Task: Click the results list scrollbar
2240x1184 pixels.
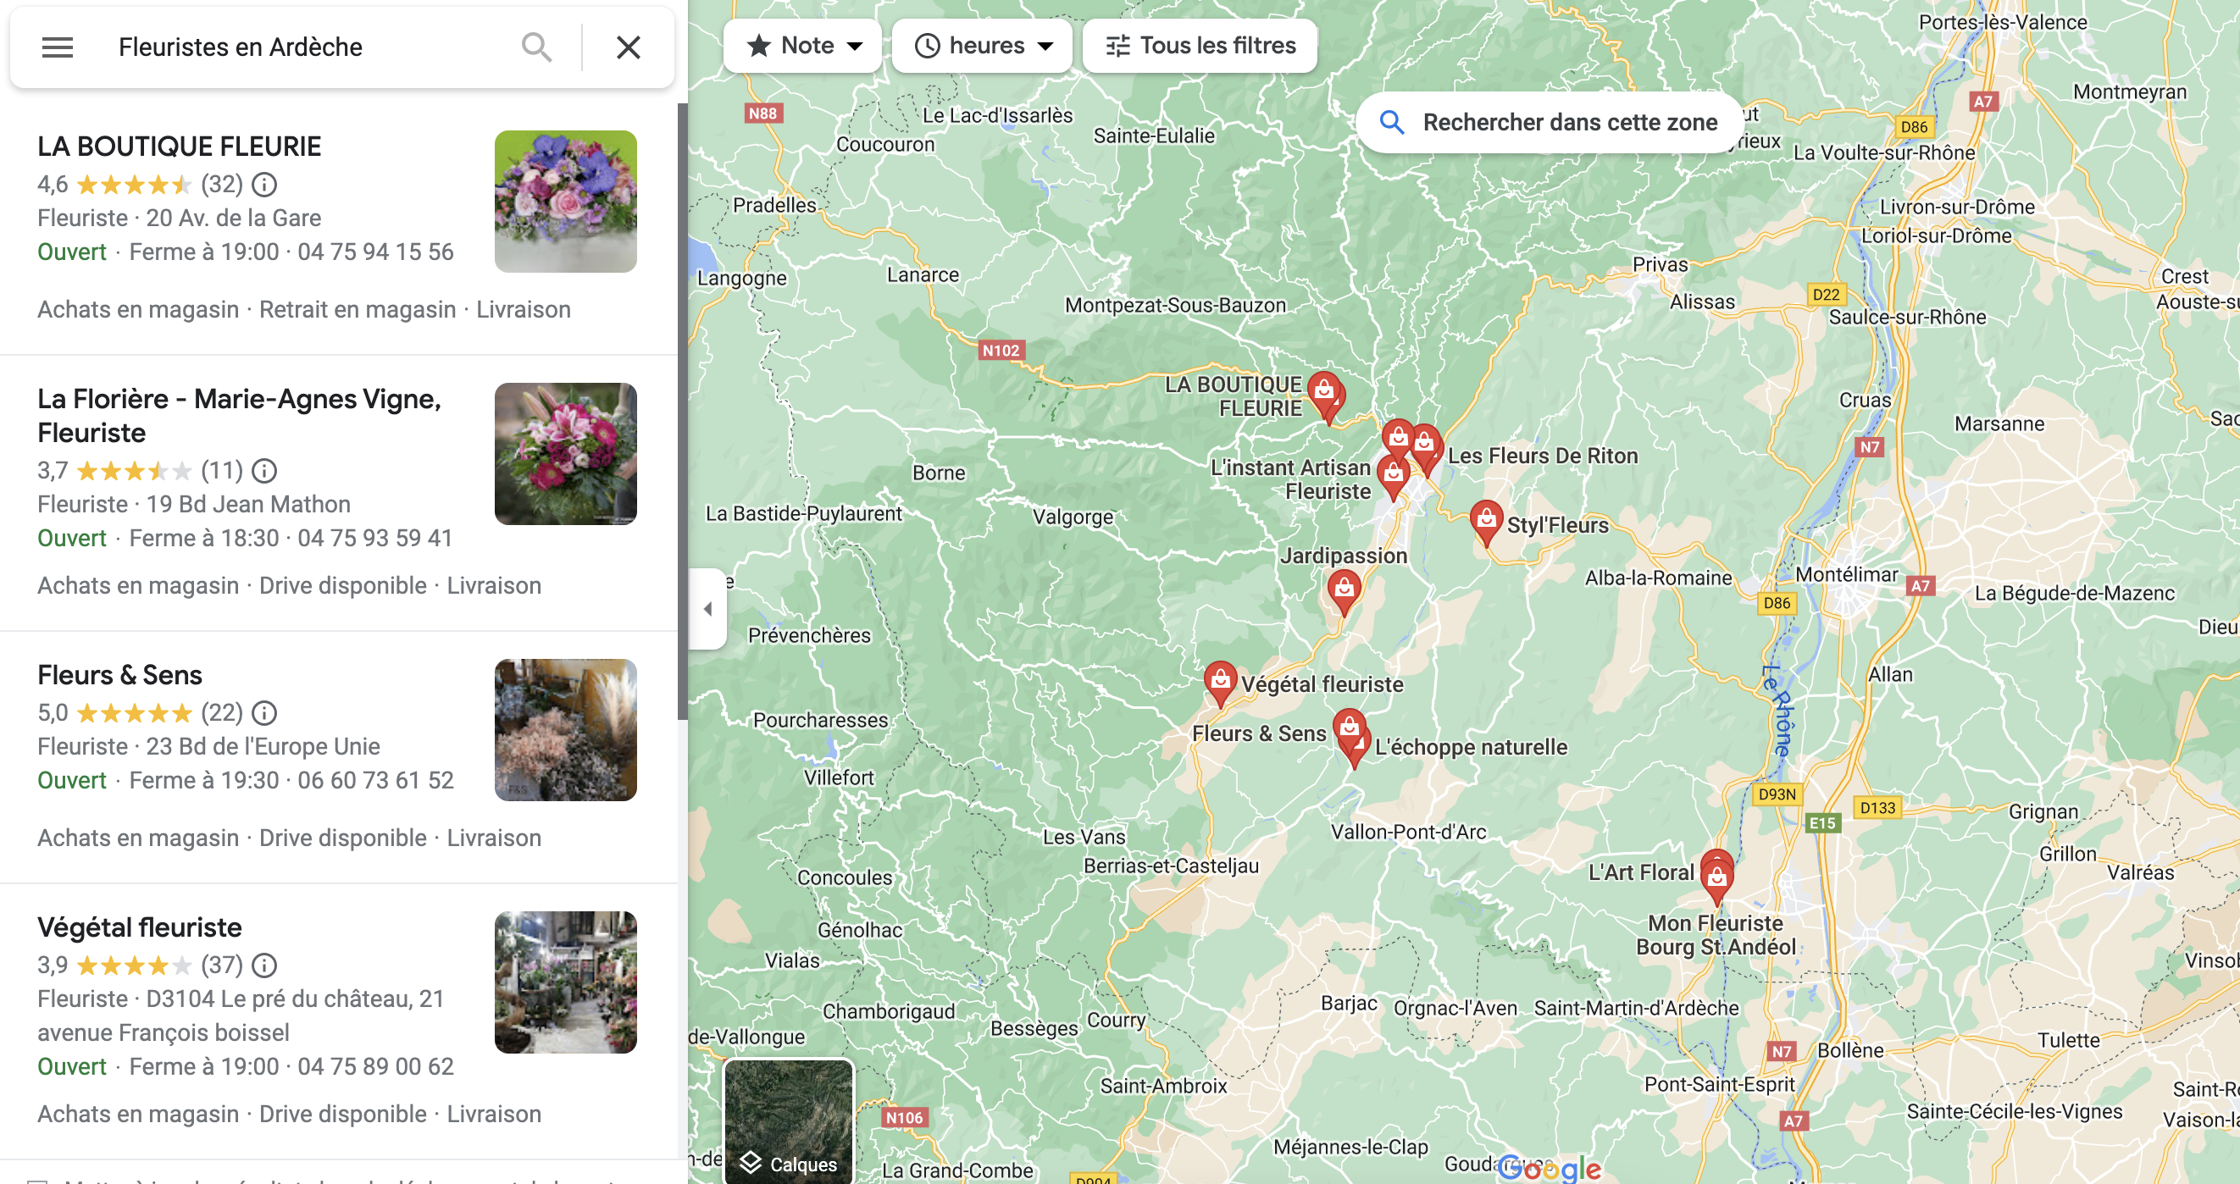Action: (683, 413)
